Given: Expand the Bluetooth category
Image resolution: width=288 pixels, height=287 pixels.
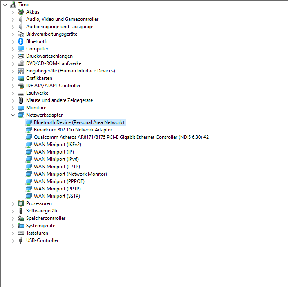Looking at the screenshot, I should tap(13, 42).
